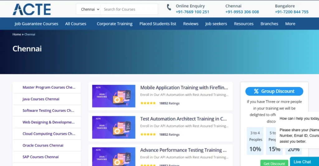
Task: Click the ACTE logo
Action: point(31,9)
